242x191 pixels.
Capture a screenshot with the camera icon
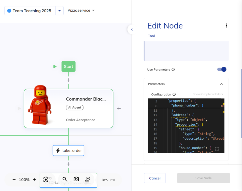click(x=76, y=179)
